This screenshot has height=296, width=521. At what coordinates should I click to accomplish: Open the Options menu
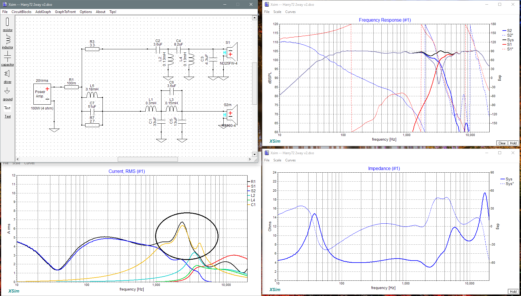[x=86, y=12]
